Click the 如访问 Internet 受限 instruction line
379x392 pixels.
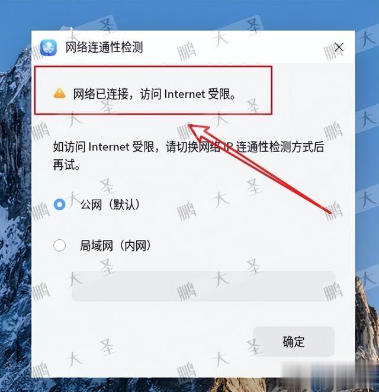point(188,147)
